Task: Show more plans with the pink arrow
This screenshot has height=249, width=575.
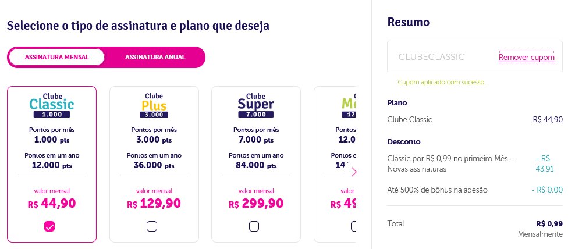Action: tap(354, 172)
